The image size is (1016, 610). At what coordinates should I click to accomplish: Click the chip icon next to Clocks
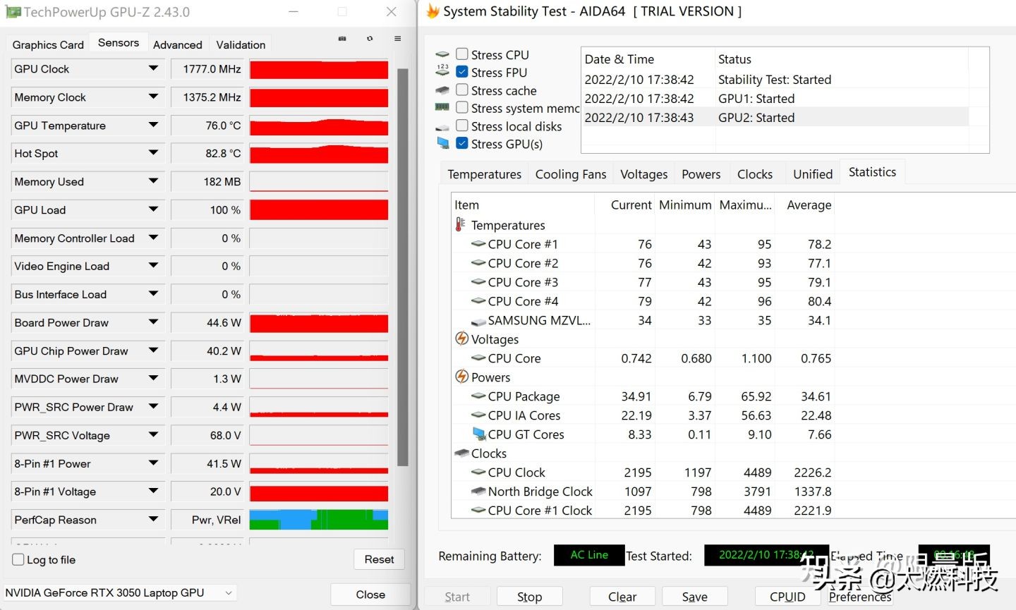462,453
